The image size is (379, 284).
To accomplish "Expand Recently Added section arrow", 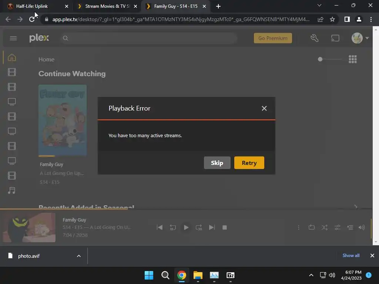I will [356, 207].
